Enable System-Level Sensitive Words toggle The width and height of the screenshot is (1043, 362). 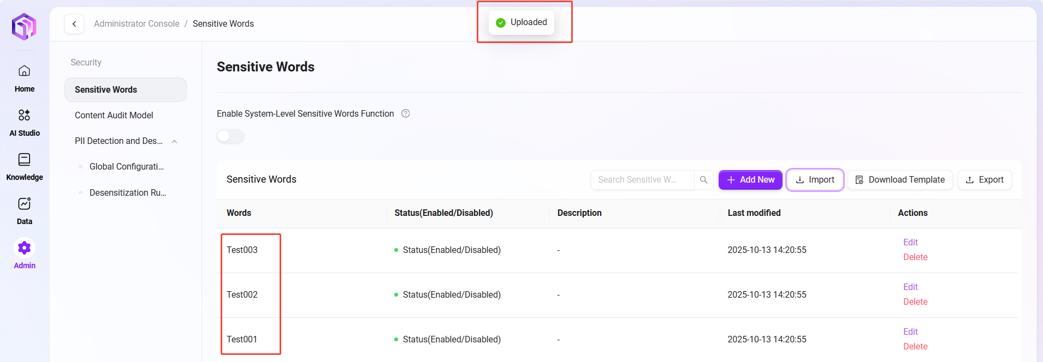(230, 136)
